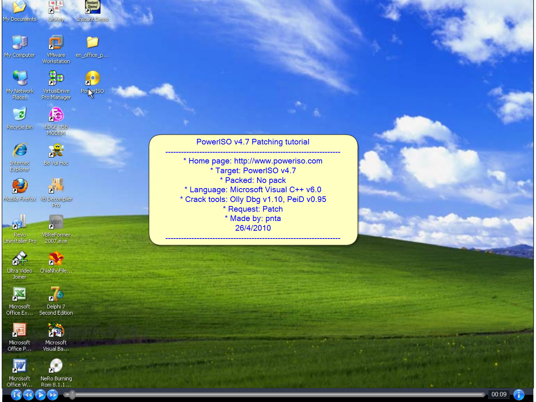Click the 'Made by: pnta' line
This screenshot has height=402, width=536.
[253, 218]
